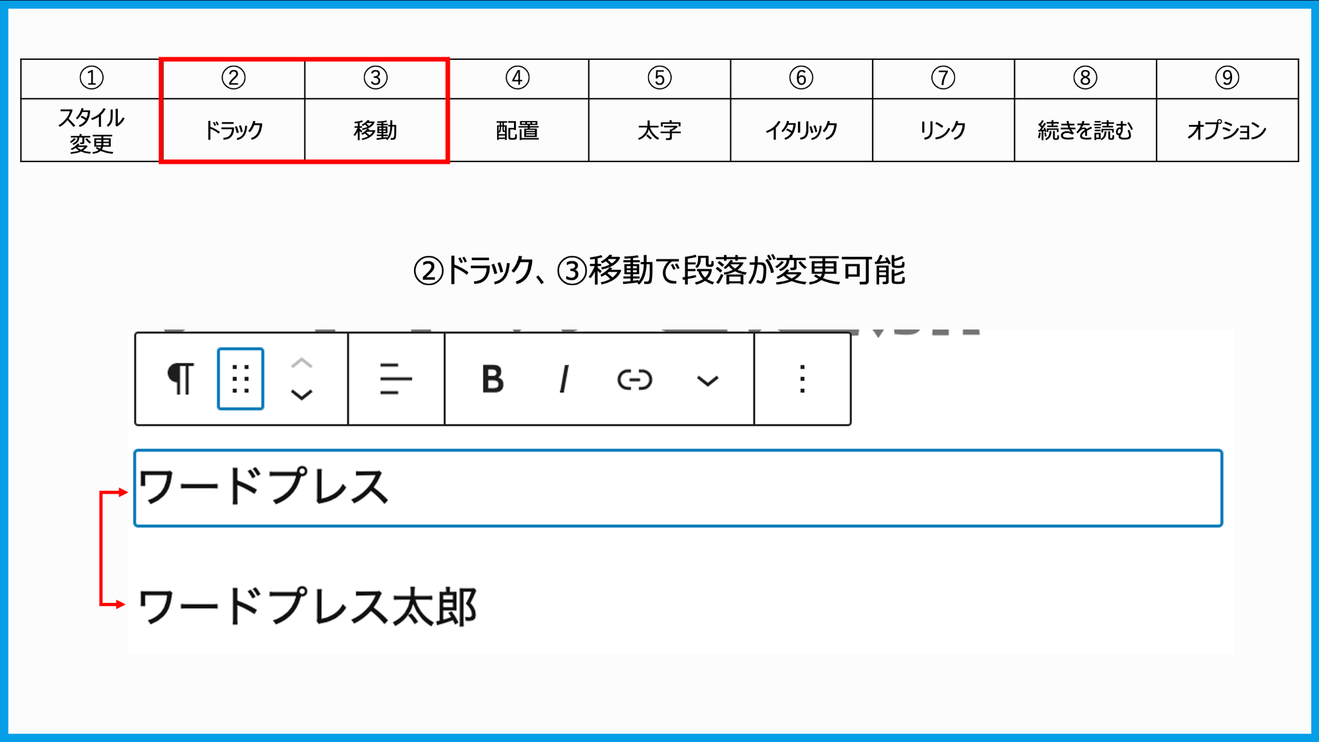Image resolution: width=1319 pixels, height=742 pixels.
Task: Expand the more rich text controls chevron
Action: [x=707, y=381]
